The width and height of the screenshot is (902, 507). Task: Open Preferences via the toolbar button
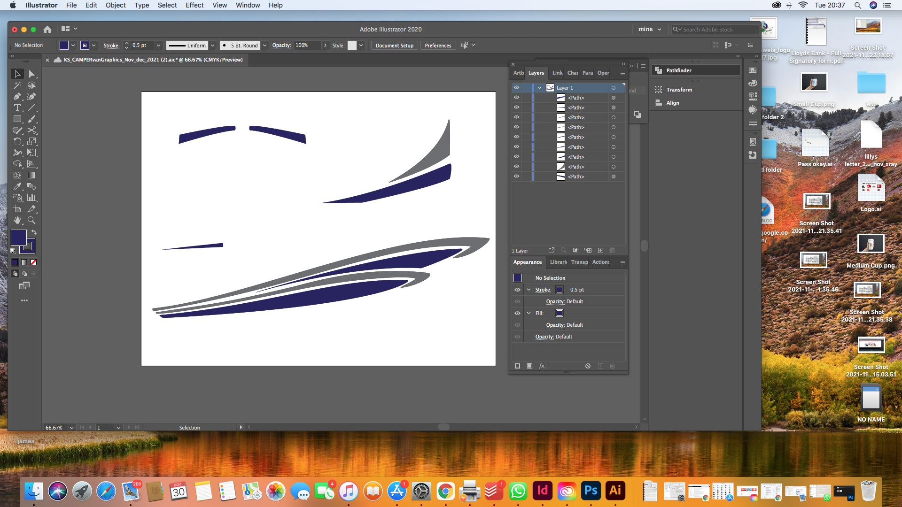pyautogui.click(x=438, y=45)
